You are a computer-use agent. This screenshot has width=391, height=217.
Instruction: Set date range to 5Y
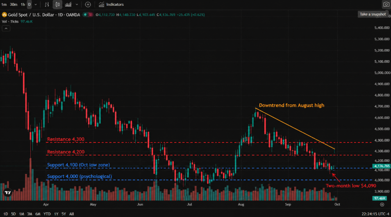tap(64, 214)
